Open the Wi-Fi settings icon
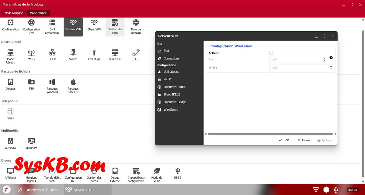This screenshot has width=365, height=195. (x=31, y=55)
